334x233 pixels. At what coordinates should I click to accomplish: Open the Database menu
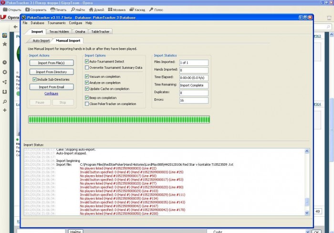tap(37, 23)
